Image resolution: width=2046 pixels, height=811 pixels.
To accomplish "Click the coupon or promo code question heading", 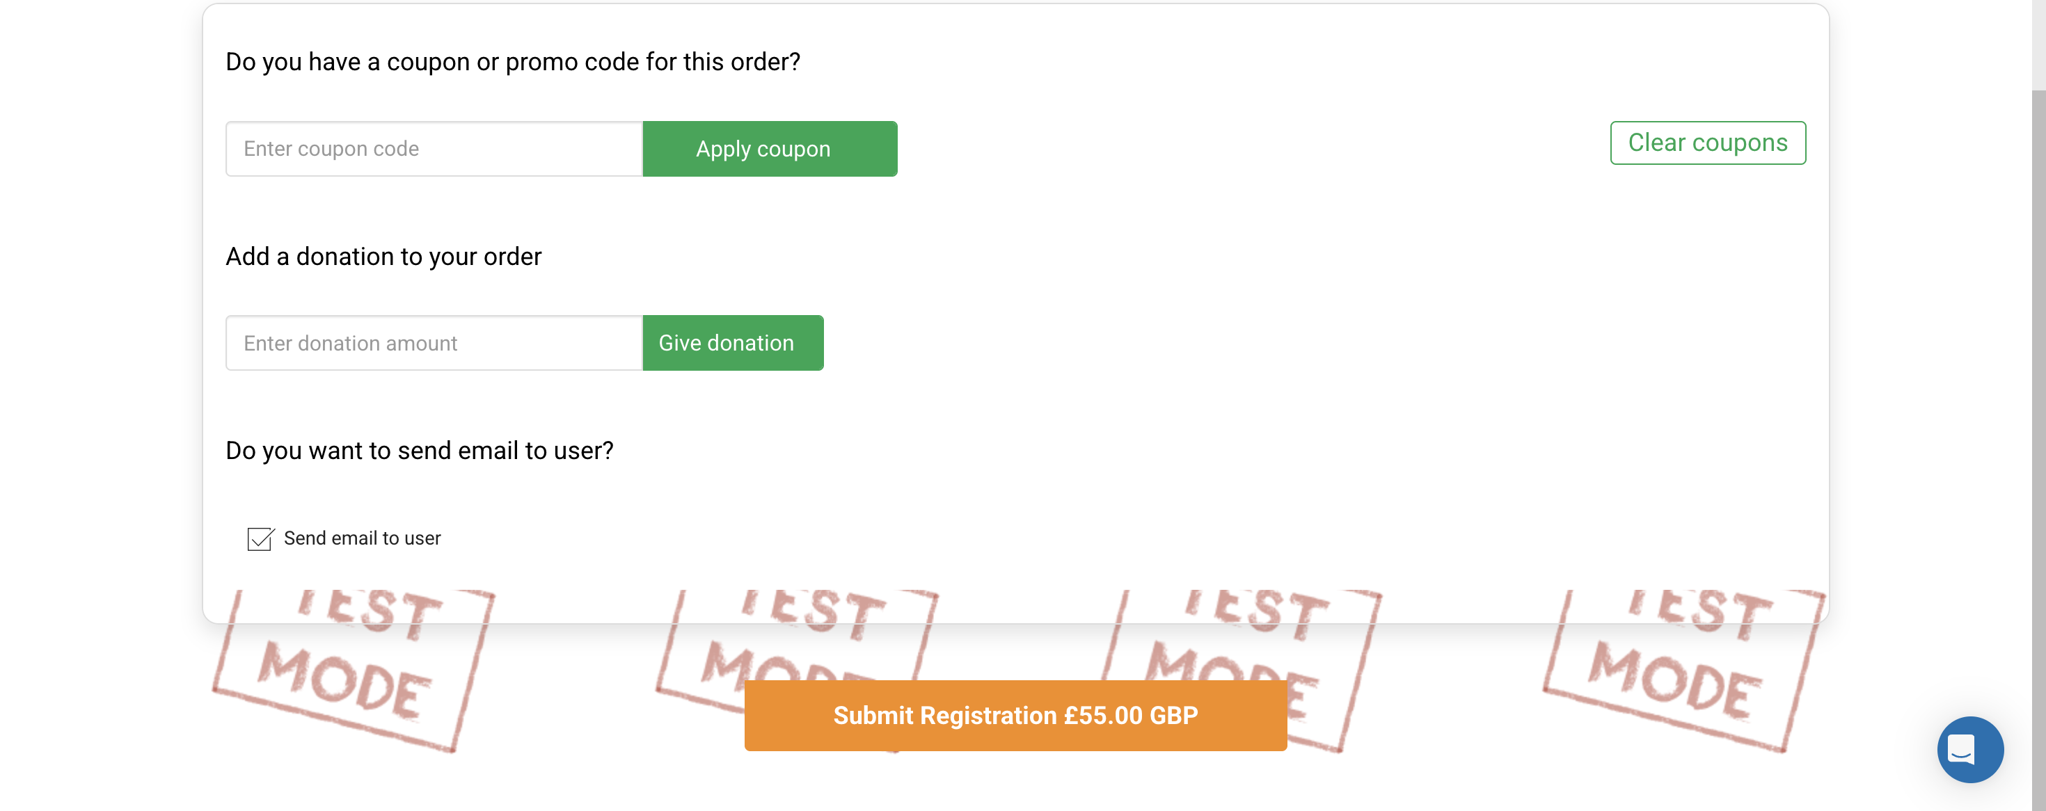I will tap(512, 62).
